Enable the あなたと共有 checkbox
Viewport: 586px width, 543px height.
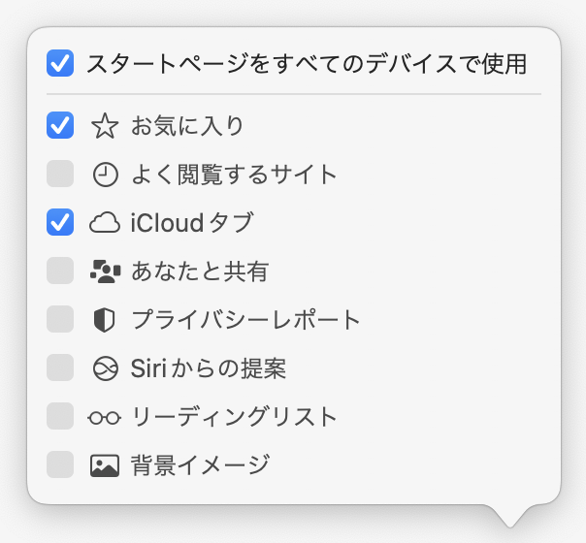tap(60, 271)
